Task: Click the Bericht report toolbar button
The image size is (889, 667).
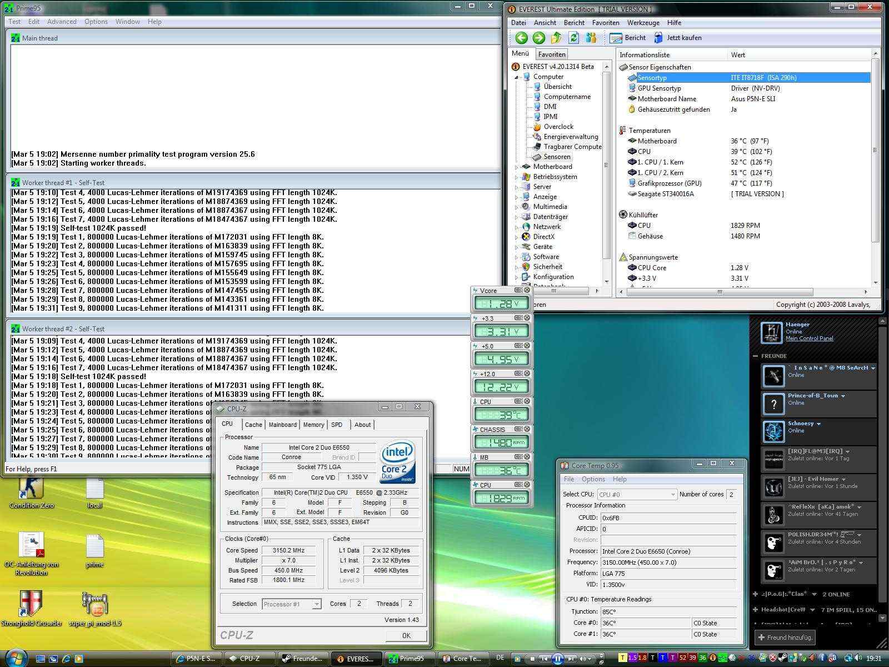Action: tap(628, 38)
